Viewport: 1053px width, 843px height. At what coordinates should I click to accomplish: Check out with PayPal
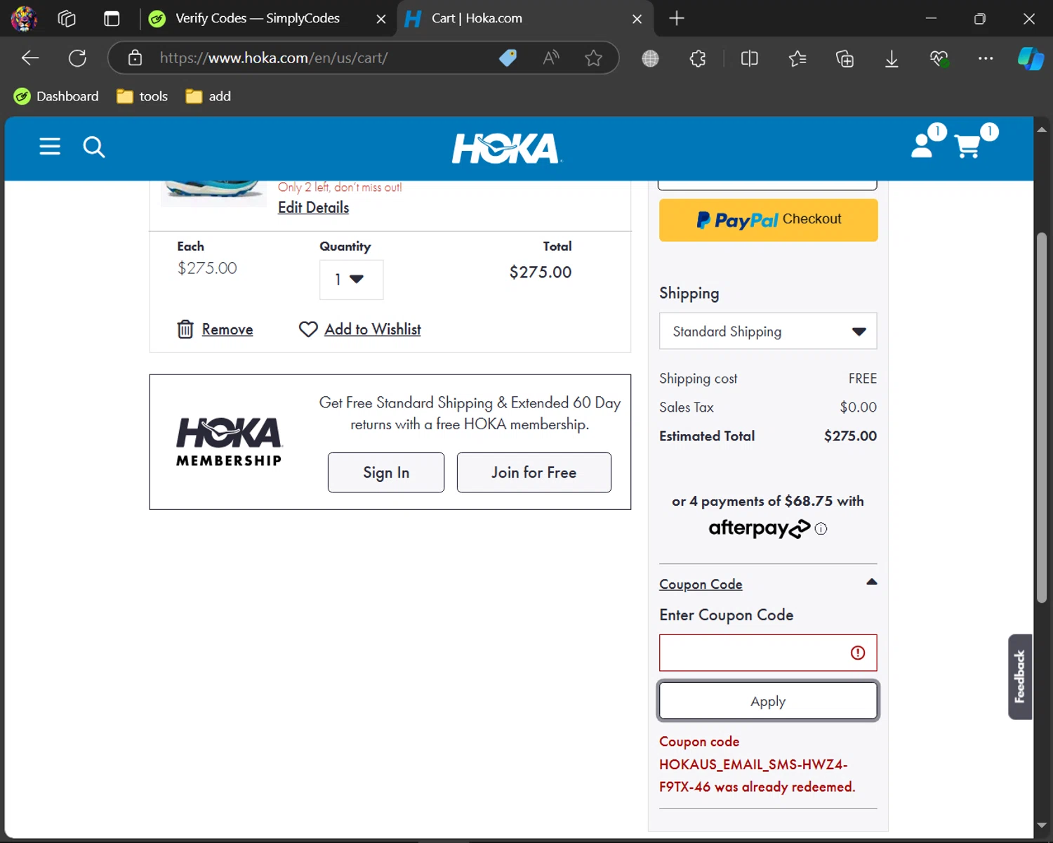(x=768, y=220)
